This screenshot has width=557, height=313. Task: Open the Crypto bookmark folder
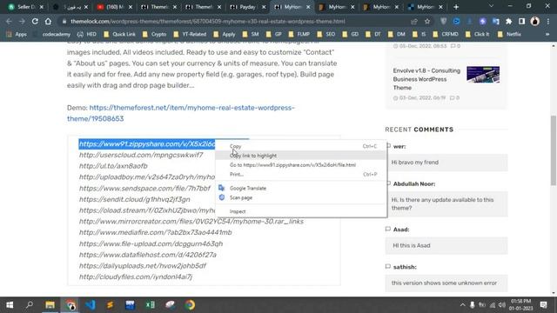155,34
